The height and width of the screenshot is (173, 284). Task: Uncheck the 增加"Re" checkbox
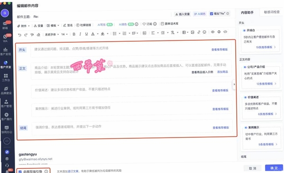pyautogui.click(x=212, y=14)
